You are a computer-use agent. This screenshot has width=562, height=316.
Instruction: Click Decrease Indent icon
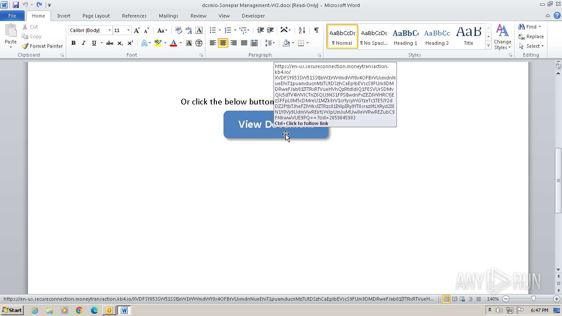tap(260, 30)
